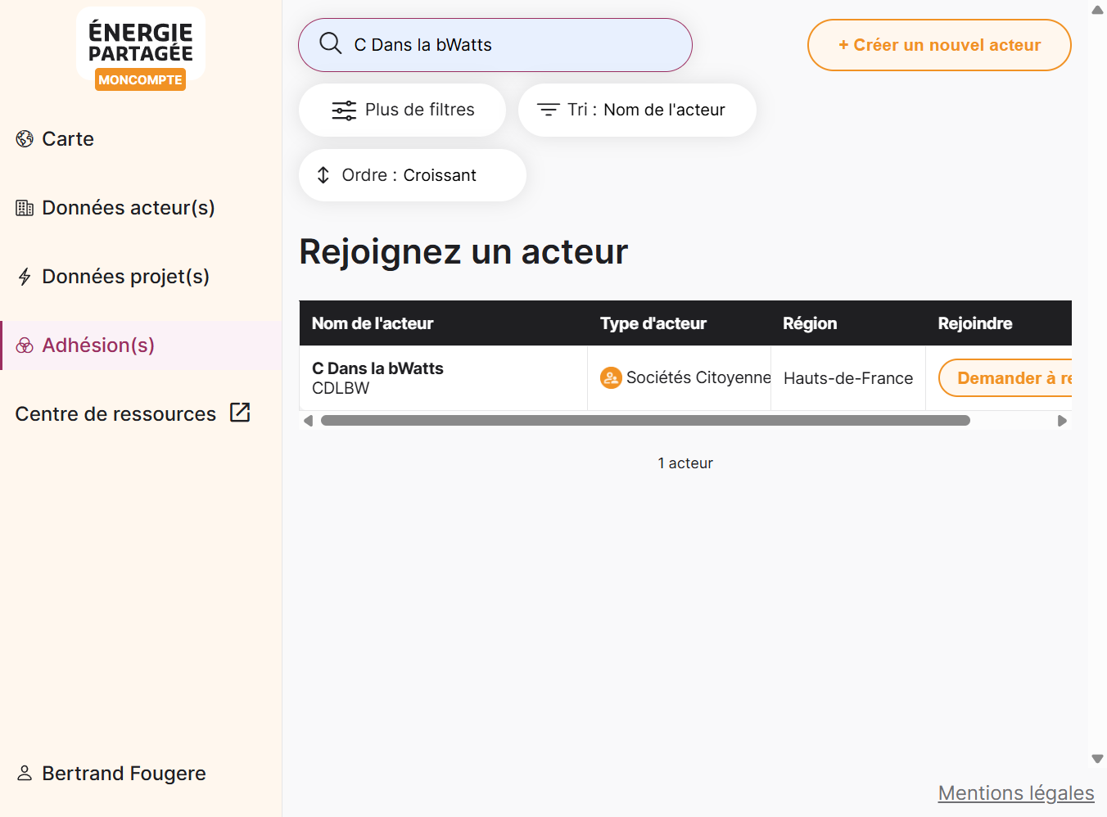Click the lightning icon beside Données projet(s)
Viewport: 1107px width, 817px height.
tap(25, 277)
